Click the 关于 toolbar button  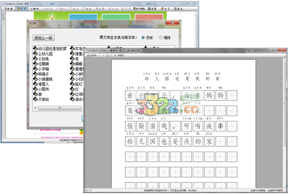click(x=165, y=9)
